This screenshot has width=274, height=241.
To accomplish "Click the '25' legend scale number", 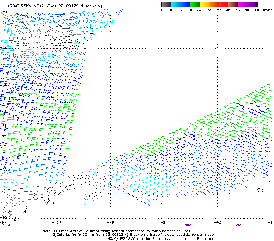I will point(209,10).
